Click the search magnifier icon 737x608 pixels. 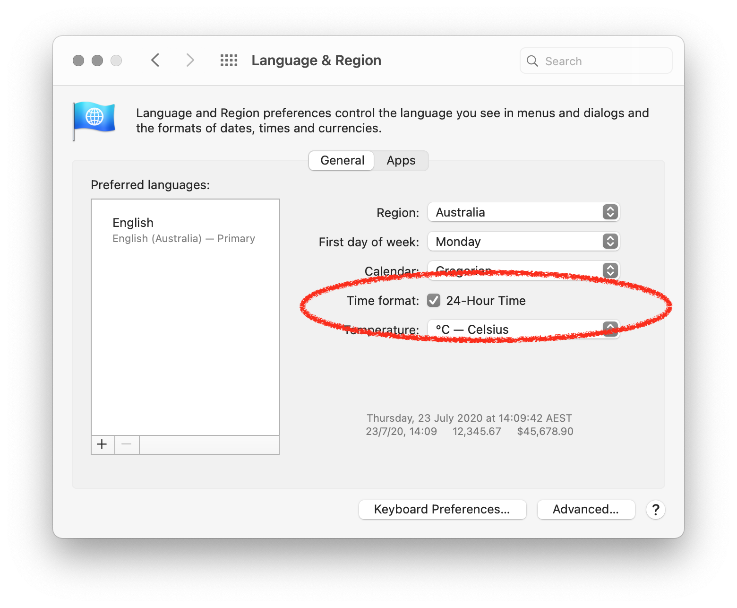(x=532, y=61)
